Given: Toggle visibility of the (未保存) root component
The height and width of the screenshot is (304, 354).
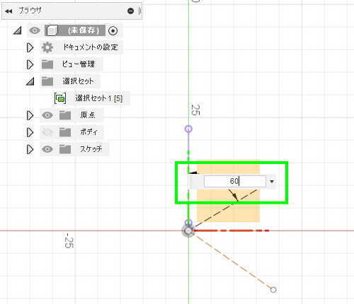Looking at the screenshot, I should (x=35, y=30).
